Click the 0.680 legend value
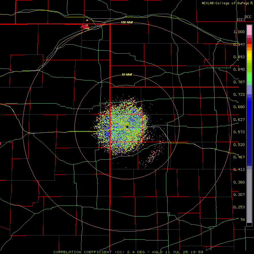 point(239,107)
